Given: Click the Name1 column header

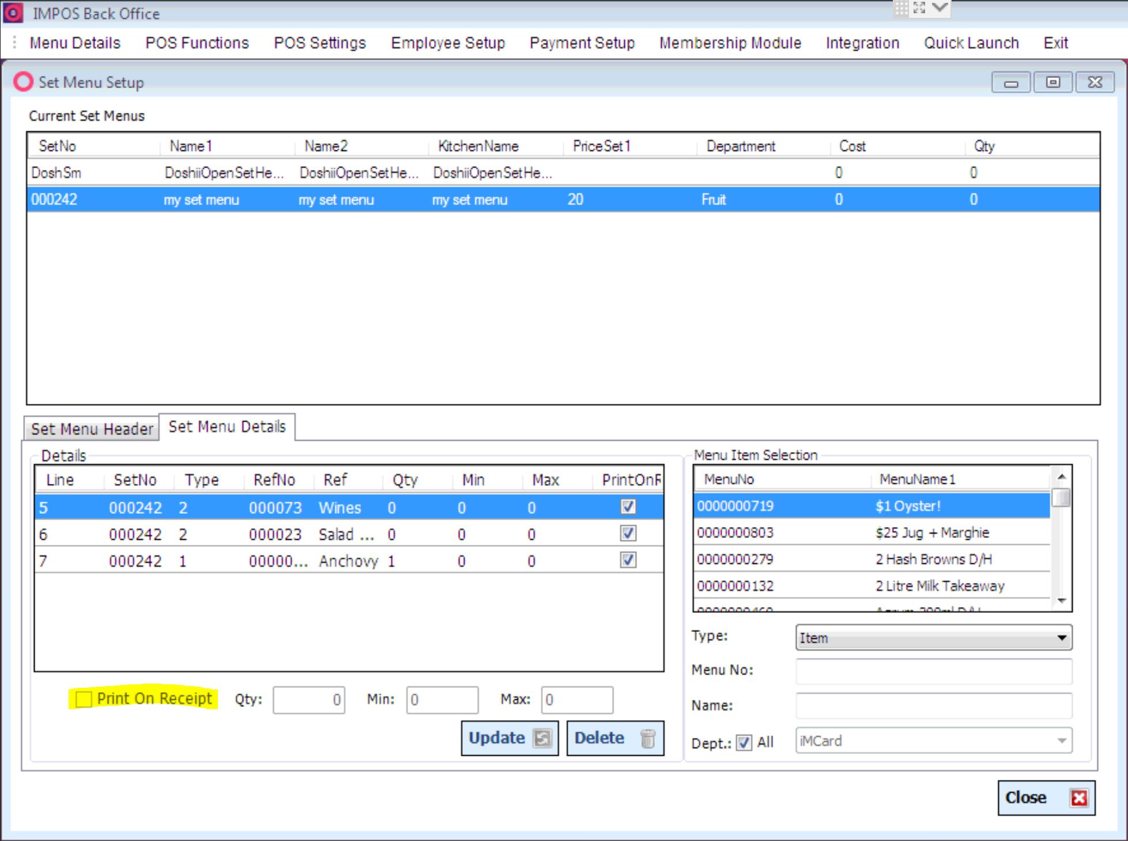Looking at the screenshot, I should point(227,146).
